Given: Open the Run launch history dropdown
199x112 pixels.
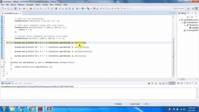Looking at the screenshot, I should click(85, 8).
